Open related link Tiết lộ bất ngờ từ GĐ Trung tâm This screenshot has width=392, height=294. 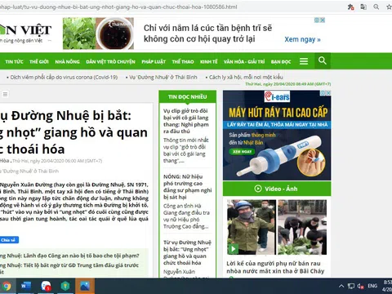pos(69,268)
